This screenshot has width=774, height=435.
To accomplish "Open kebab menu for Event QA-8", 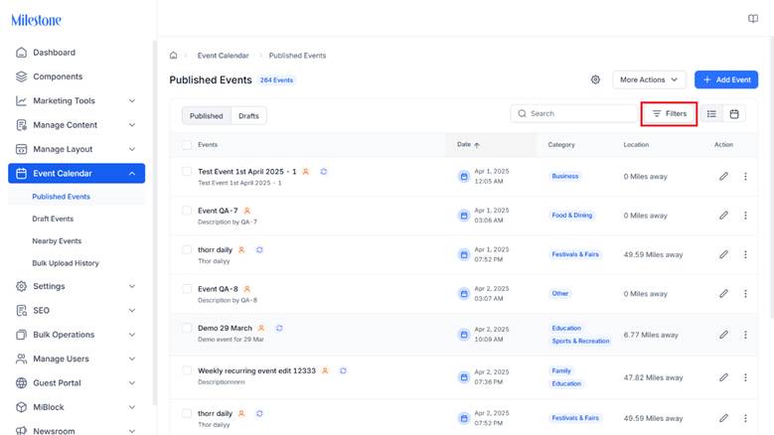I will pos(745,293).
